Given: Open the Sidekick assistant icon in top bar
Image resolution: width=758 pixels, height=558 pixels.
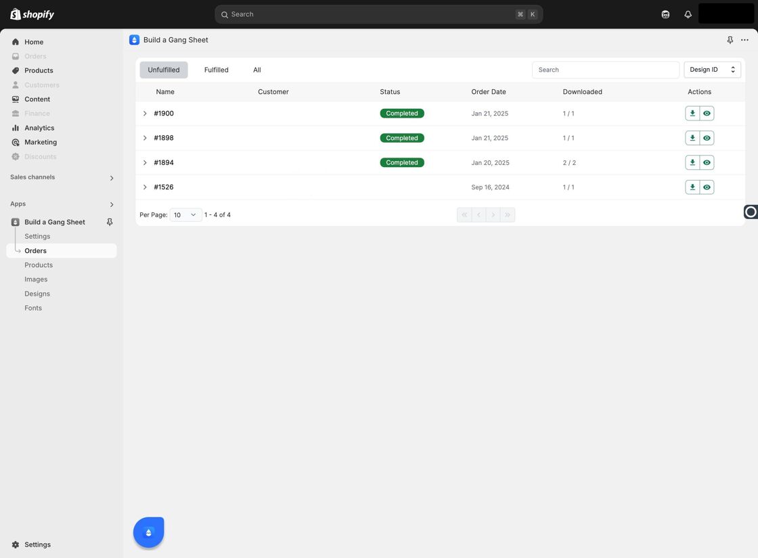Looking at the screenshot, I should click(x=666, y=14).
